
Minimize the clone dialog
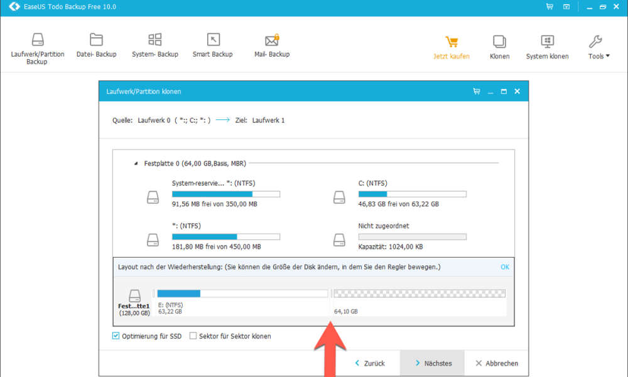point(490,92)
